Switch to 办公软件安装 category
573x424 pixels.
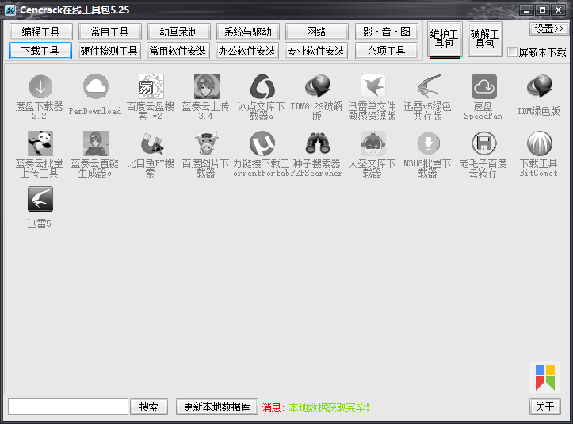(247, 51)
